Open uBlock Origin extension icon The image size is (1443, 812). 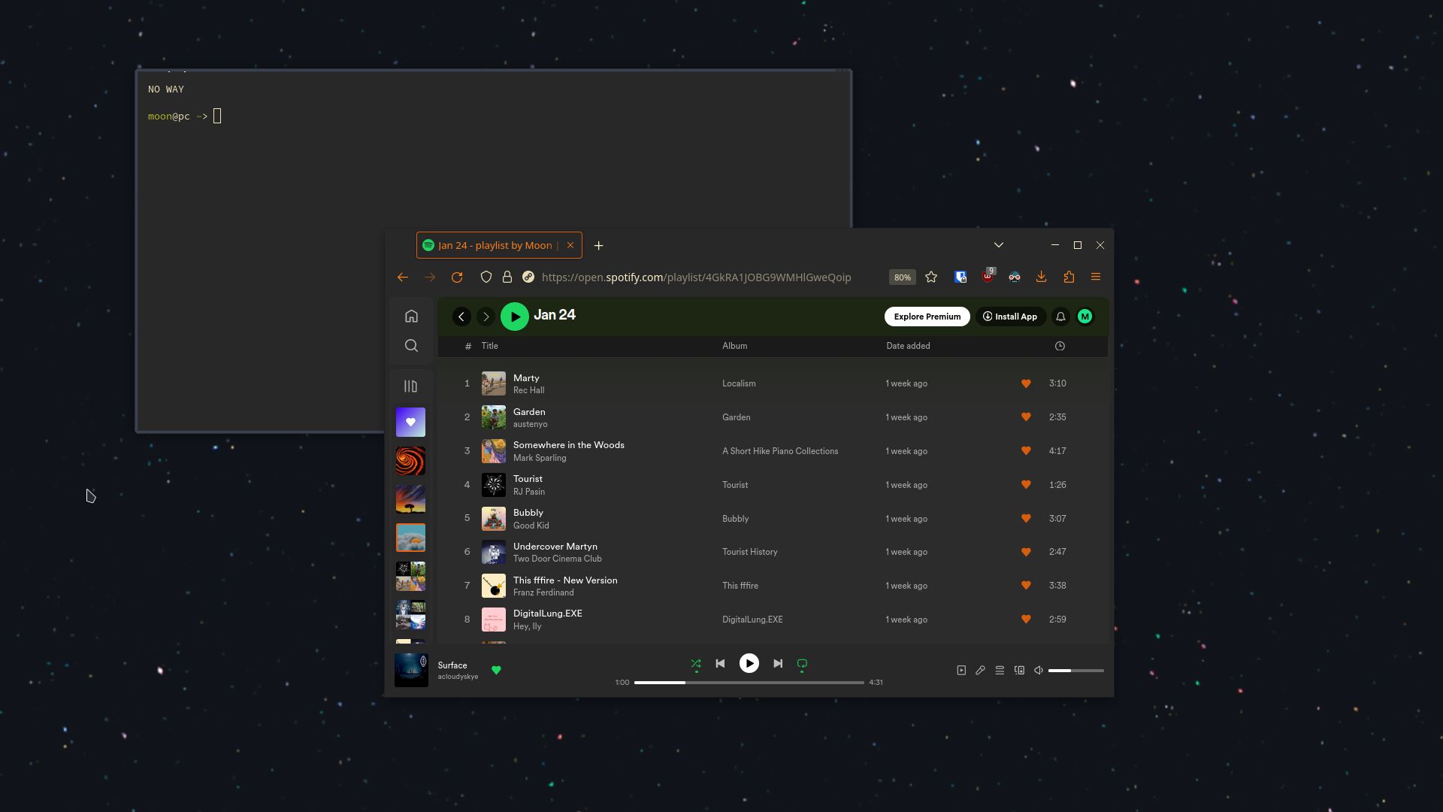coord(988,276)
